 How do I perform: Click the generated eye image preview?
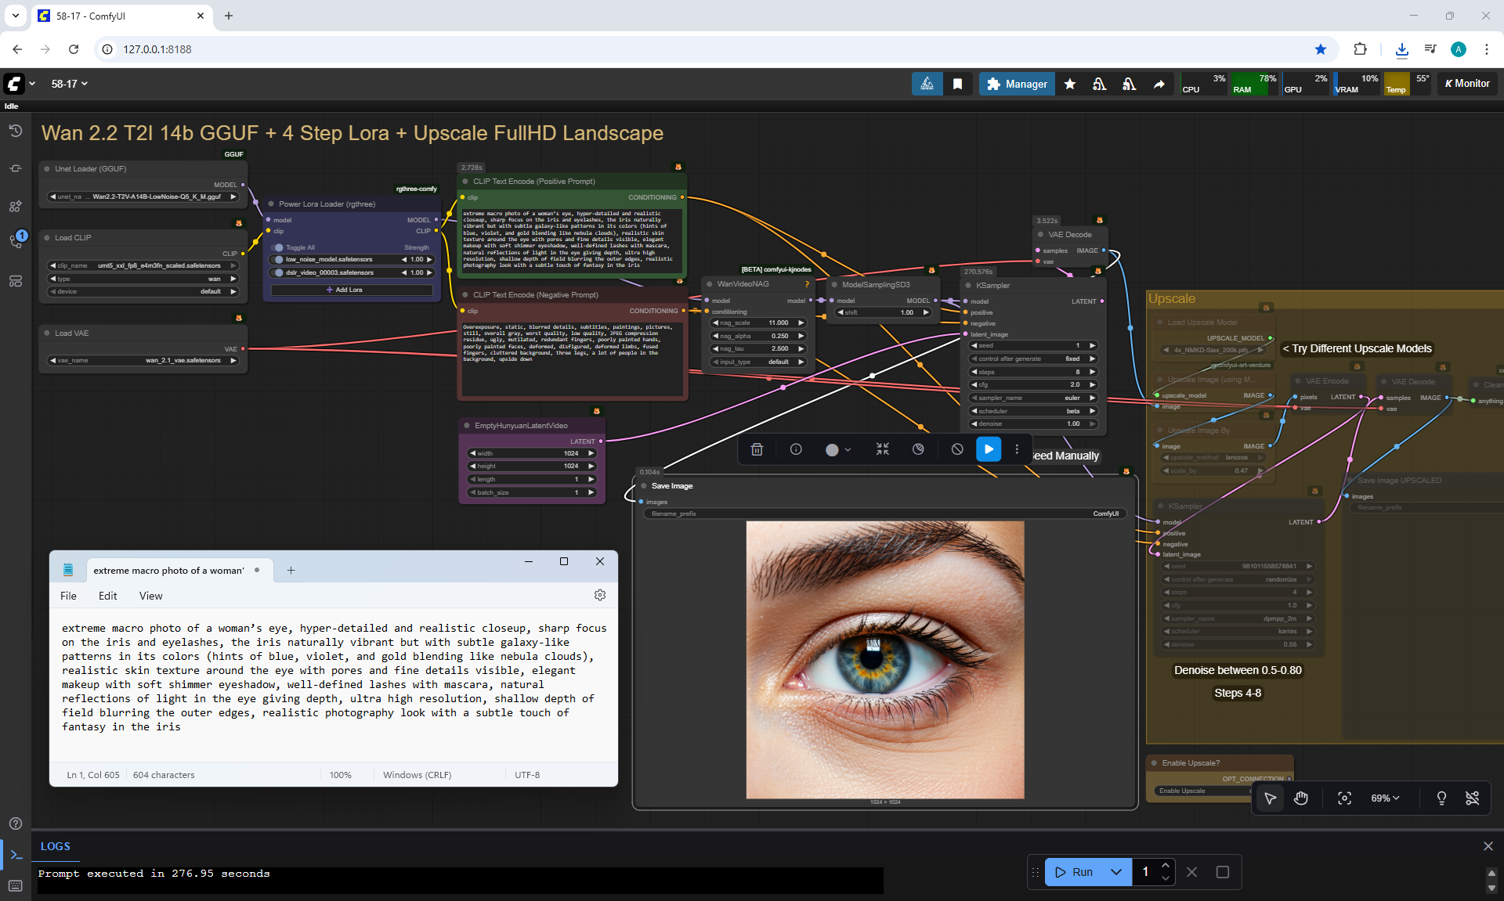884,659
